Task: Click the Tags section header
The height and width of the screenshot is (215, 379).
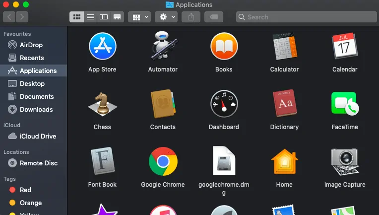Action: coord(9,179)
